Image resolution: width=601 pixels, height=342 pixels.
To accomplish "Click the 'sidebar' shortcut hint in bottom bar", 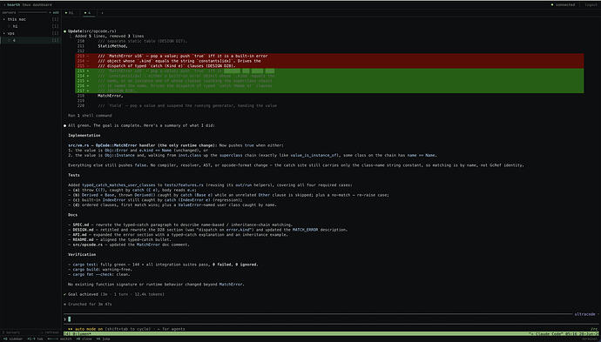I will click(13, 339).
